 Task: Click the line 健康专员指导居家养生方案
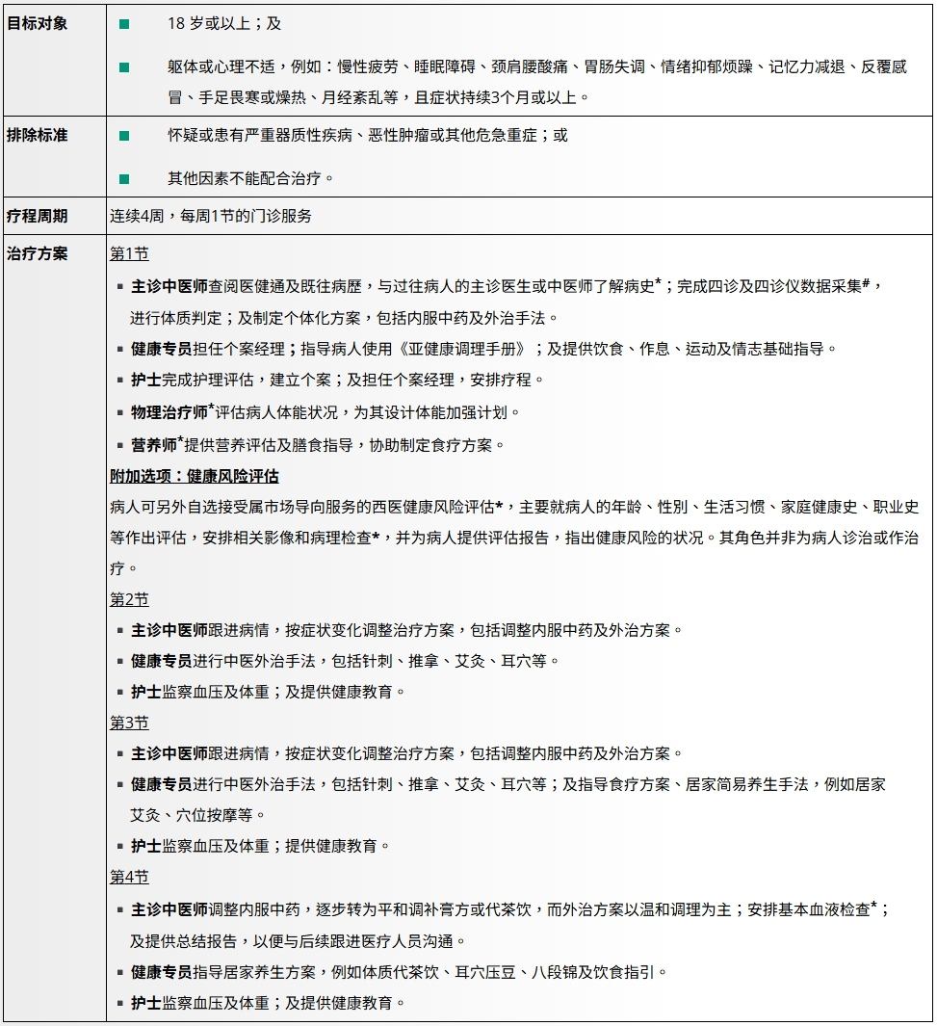(x=399, y=972)
